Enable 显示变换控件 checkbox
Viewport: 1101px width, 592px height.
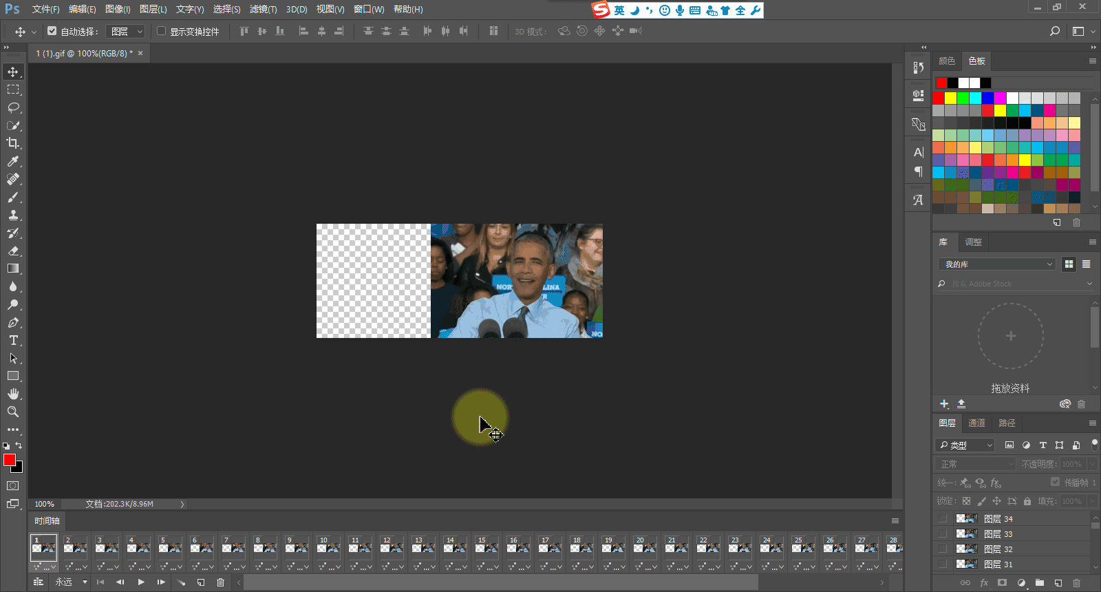162,31
